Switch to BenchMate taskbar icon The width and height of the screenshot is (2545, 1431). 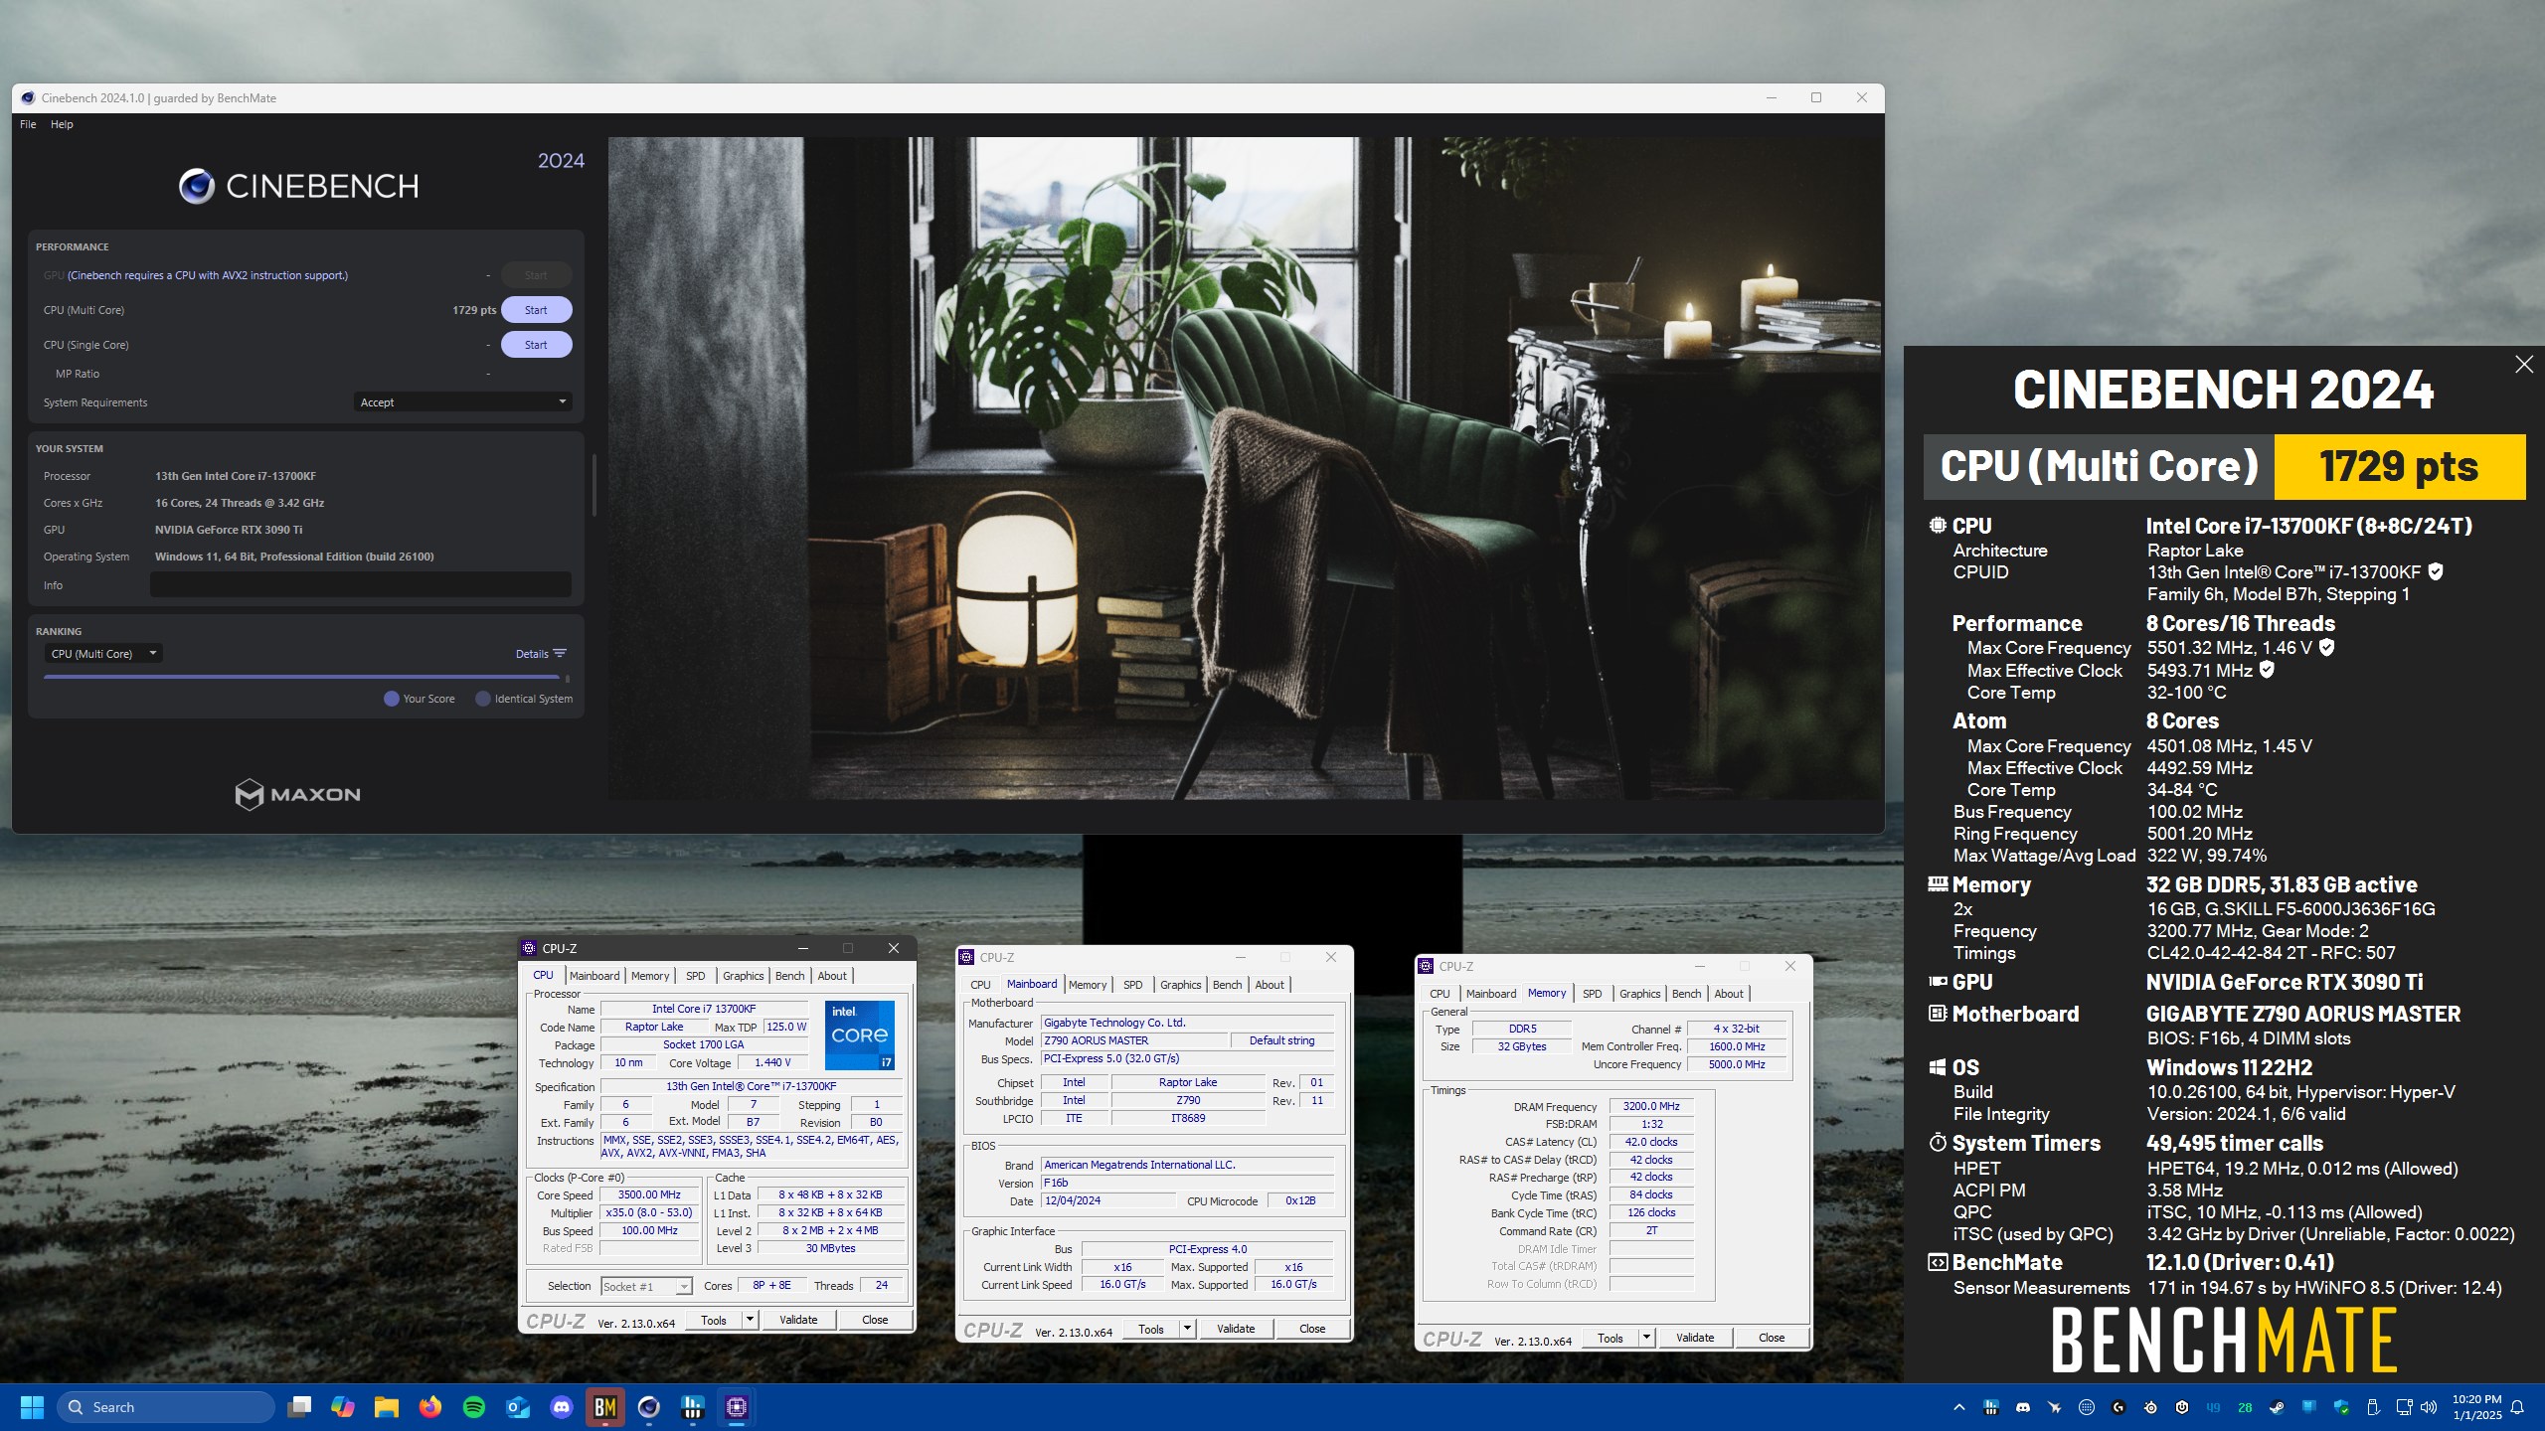[x=605, y=1407]
